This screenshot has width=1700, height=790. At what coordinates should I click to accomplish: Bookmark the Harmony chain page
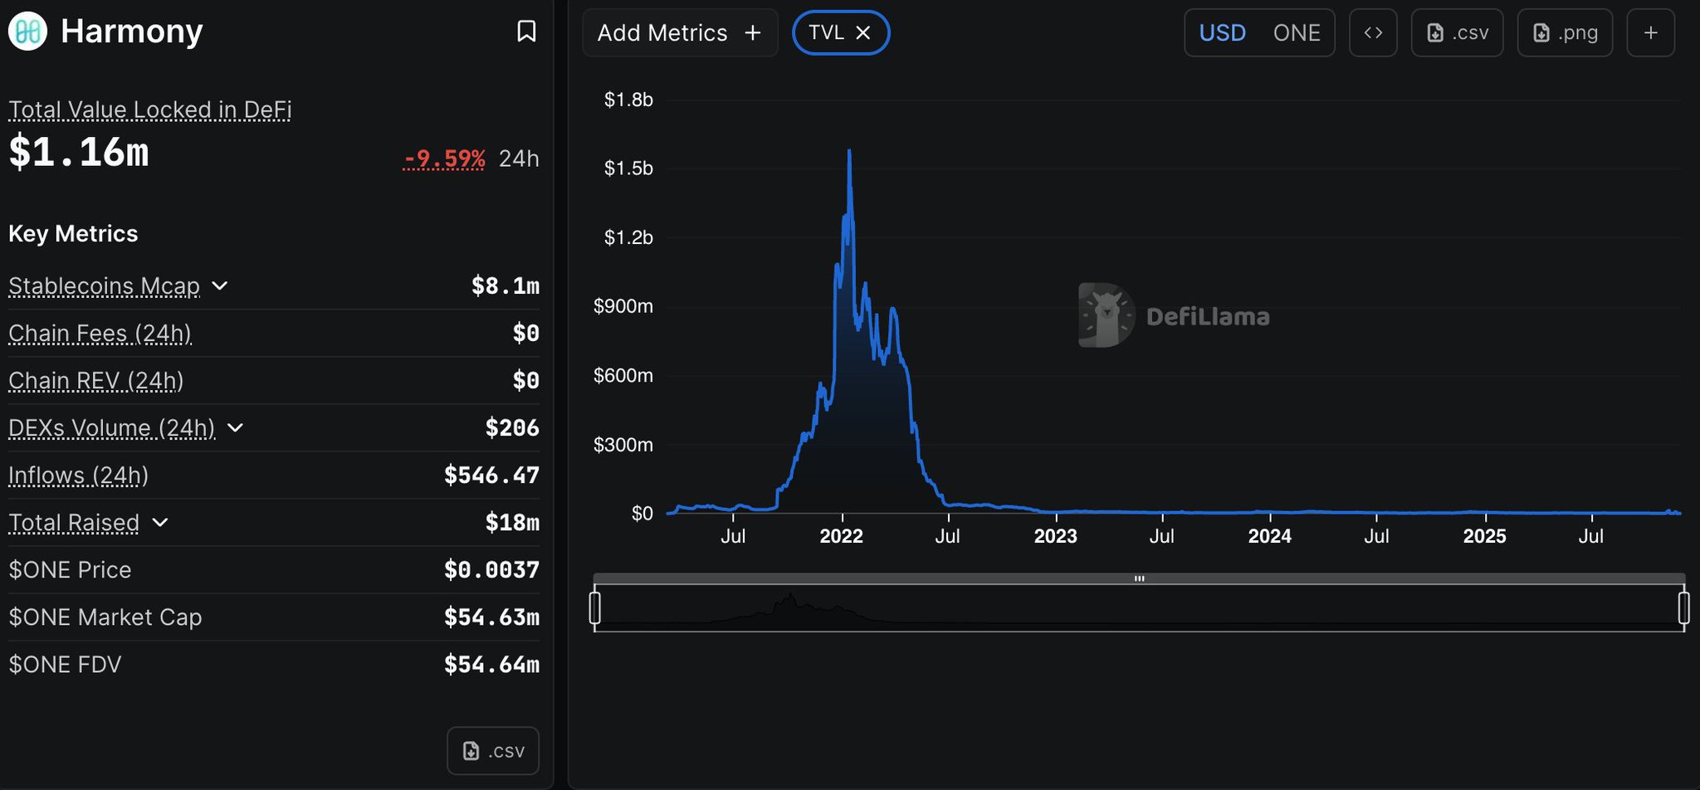(526, 32)
